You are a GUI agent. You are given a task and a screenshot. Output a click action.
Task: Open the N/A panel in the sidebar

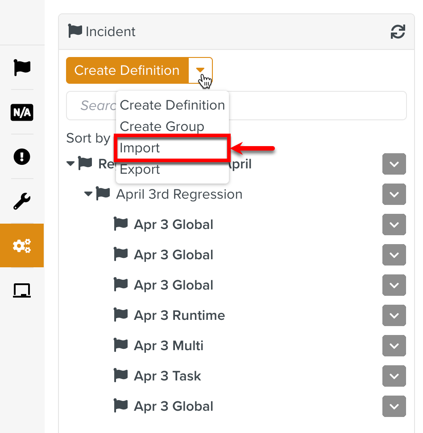(22, 113)
